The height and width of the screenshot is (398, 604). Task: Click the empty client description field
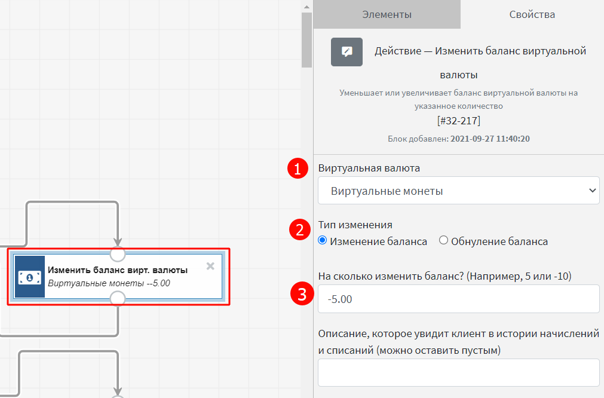(x=458, y=372)
